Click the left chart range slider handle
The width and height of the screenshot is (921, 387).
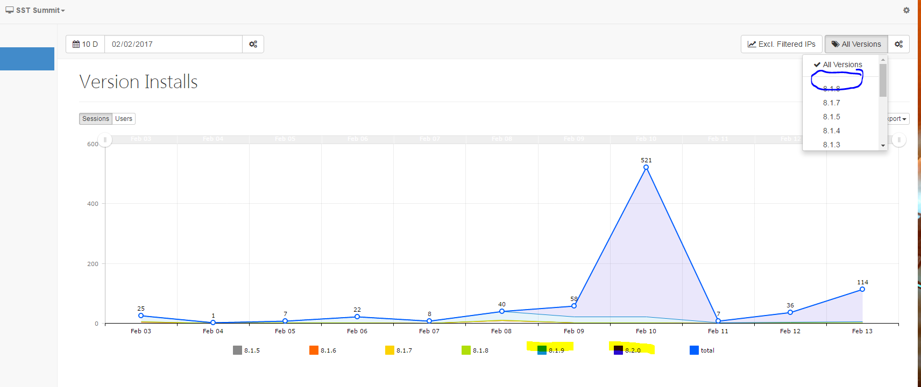pyautogui.click(x=105, y=140)
